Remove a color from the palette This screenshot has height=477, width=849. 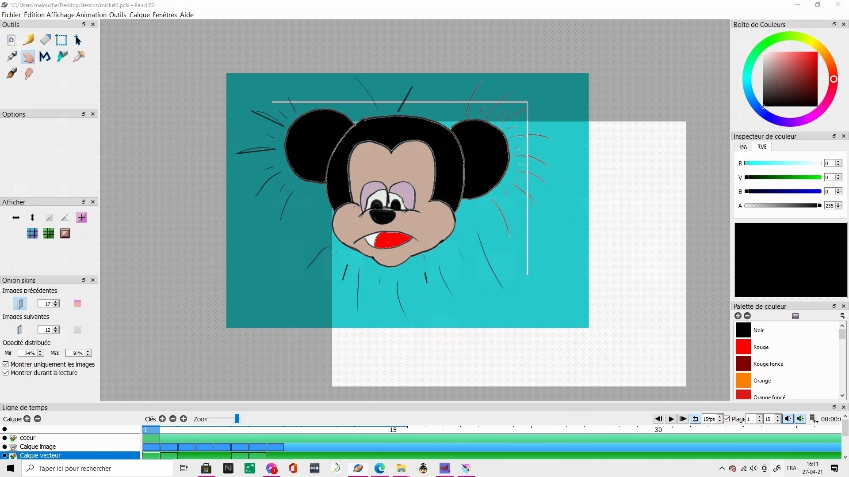[747, 316]
